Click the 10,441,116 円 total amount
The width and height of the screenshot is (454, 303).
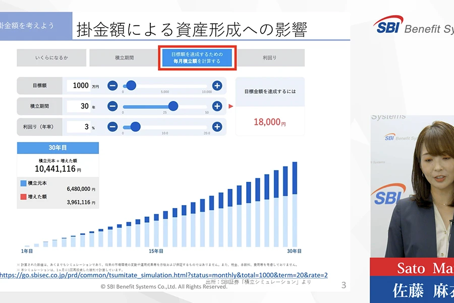pos(58,169)
